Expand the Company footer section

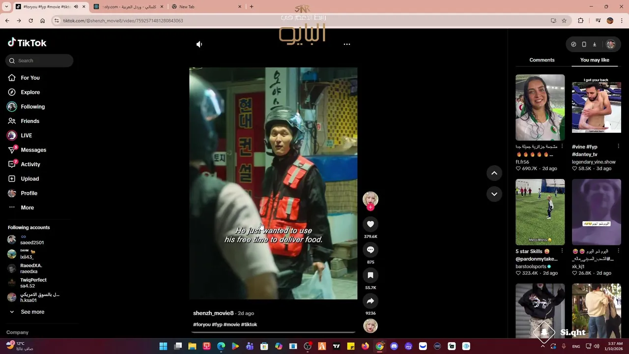click(x=17, y=332)
